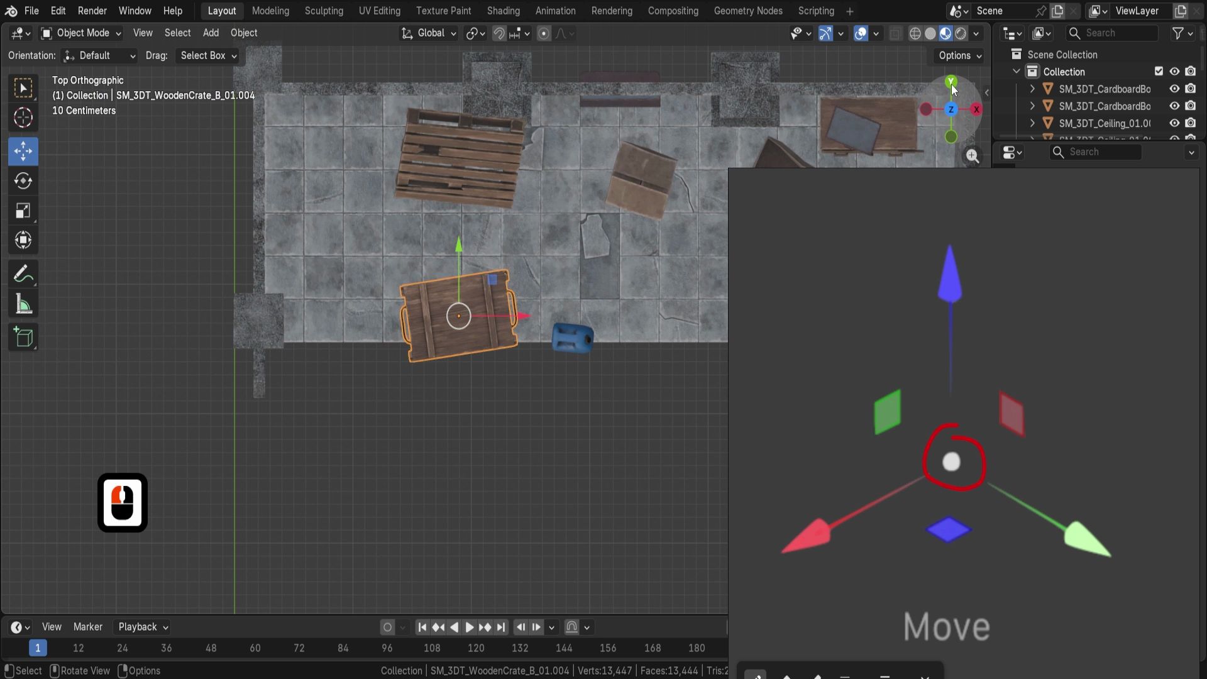
Task: Switch to the Shading workspace tab
Action: 503,11
